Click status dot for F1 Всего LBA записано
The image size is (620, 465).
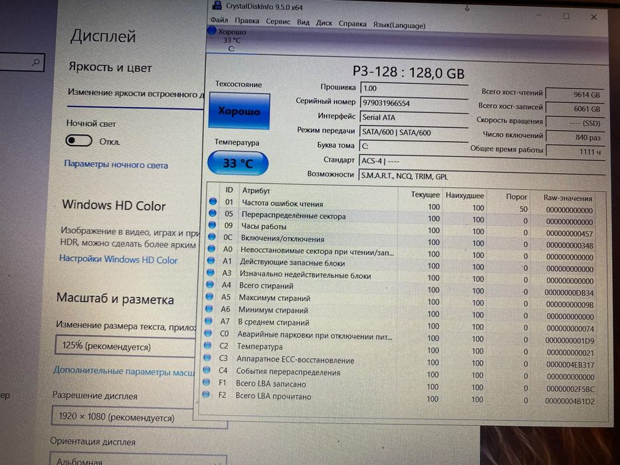point(207,383)
